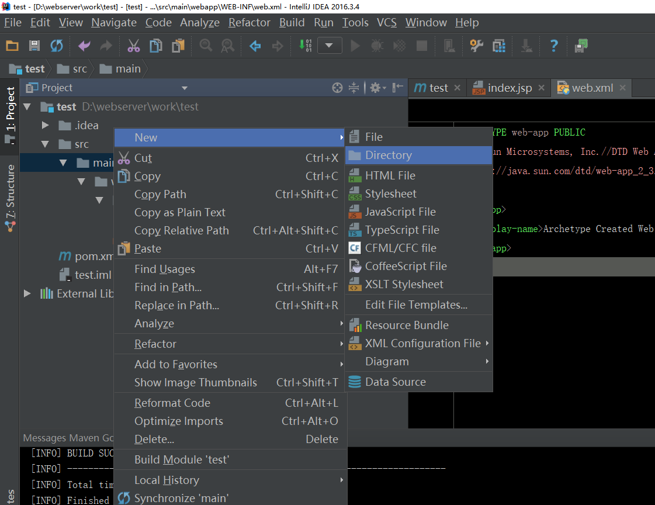Expand the .idea folder in tree
This screenshot has width=655, height=505.
pos(46,125)
